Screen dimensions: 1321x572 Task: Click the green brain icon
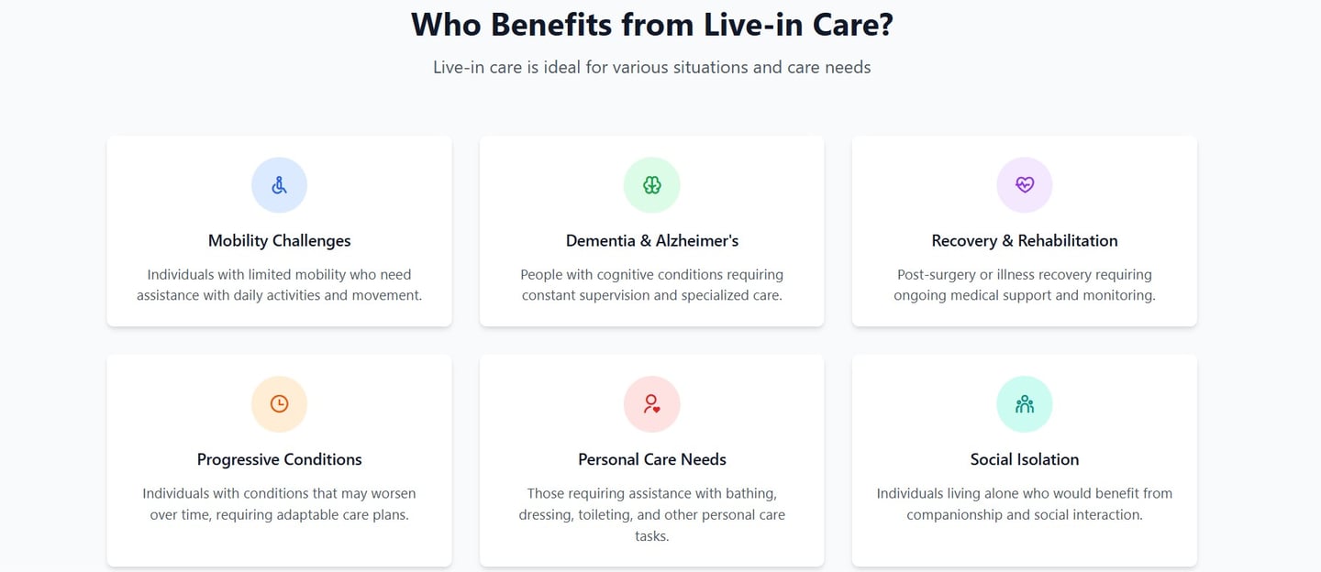pos(651,185)
